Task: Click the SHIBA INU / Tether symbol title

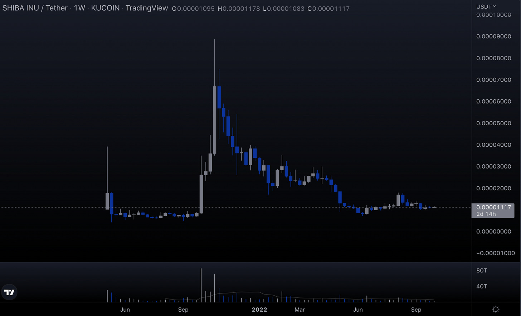Action: click(x=35, y=9)
